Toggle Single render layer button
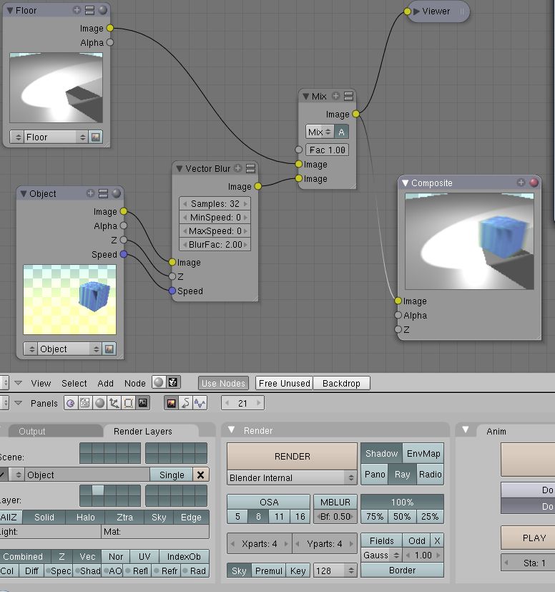The height and width of the screenshot is (592, 555). point(172,475)
